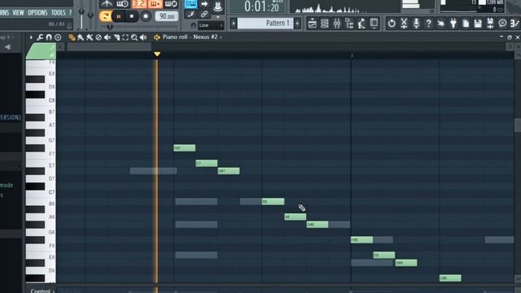
Task: Stop playback
Action: [132, 16]
